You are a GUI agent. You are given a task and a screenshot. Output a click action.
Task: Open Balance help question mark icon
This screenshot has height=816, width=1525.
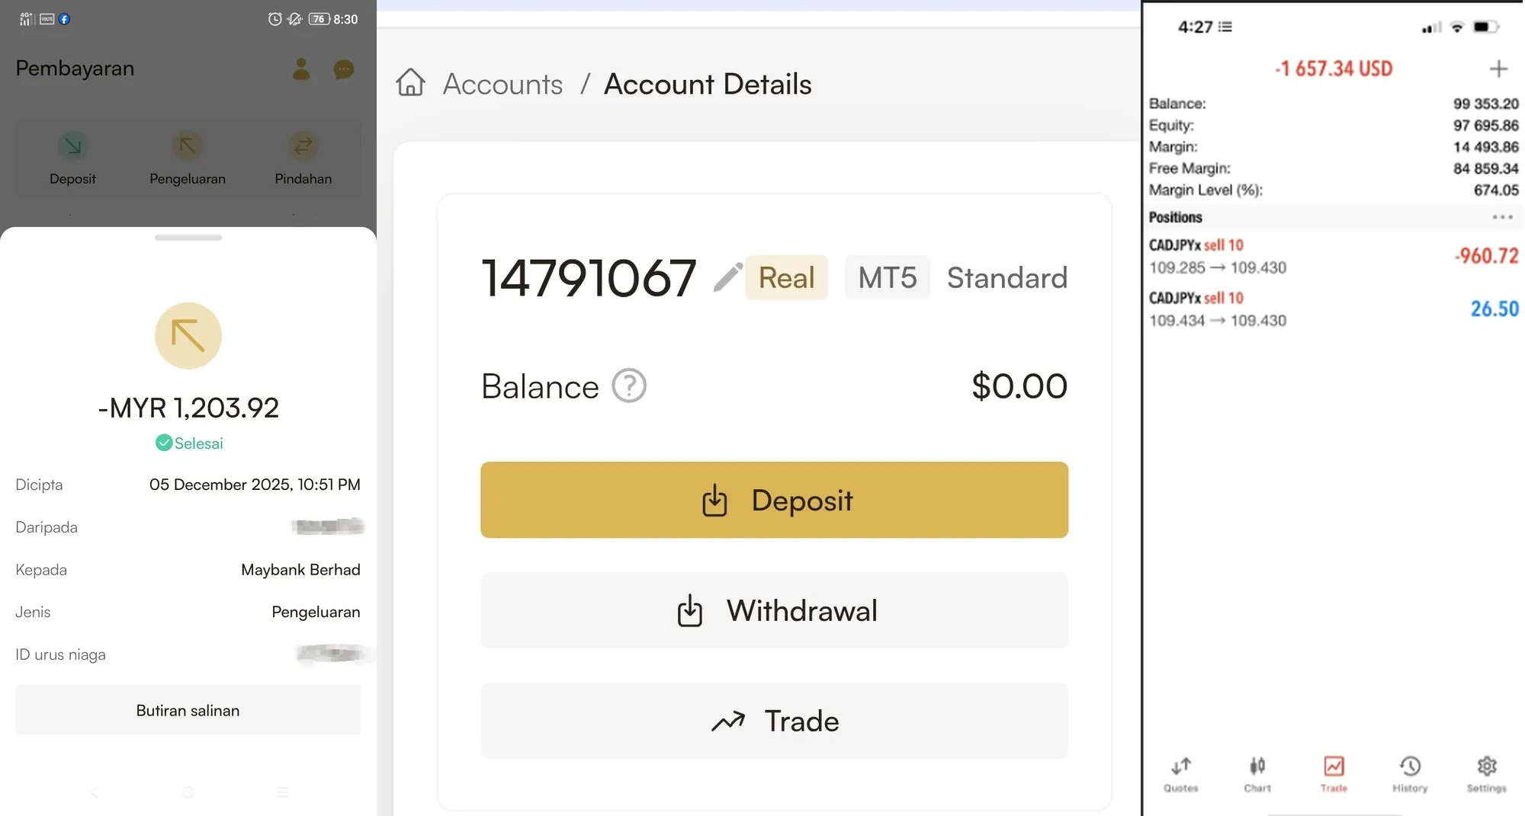pos(629,386)
